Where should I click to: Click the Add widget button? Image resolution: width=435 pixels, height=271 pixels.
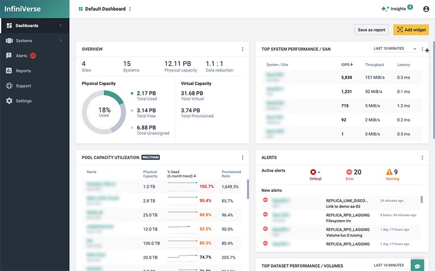[411, 30]
